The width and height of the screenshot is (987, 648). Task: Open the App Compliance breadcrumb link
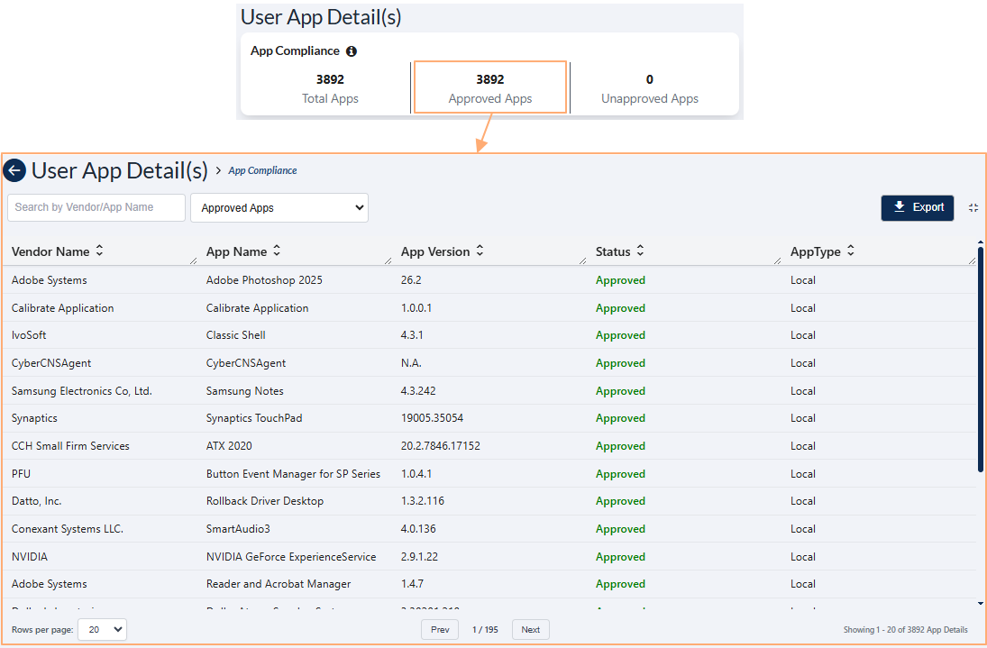262,170
